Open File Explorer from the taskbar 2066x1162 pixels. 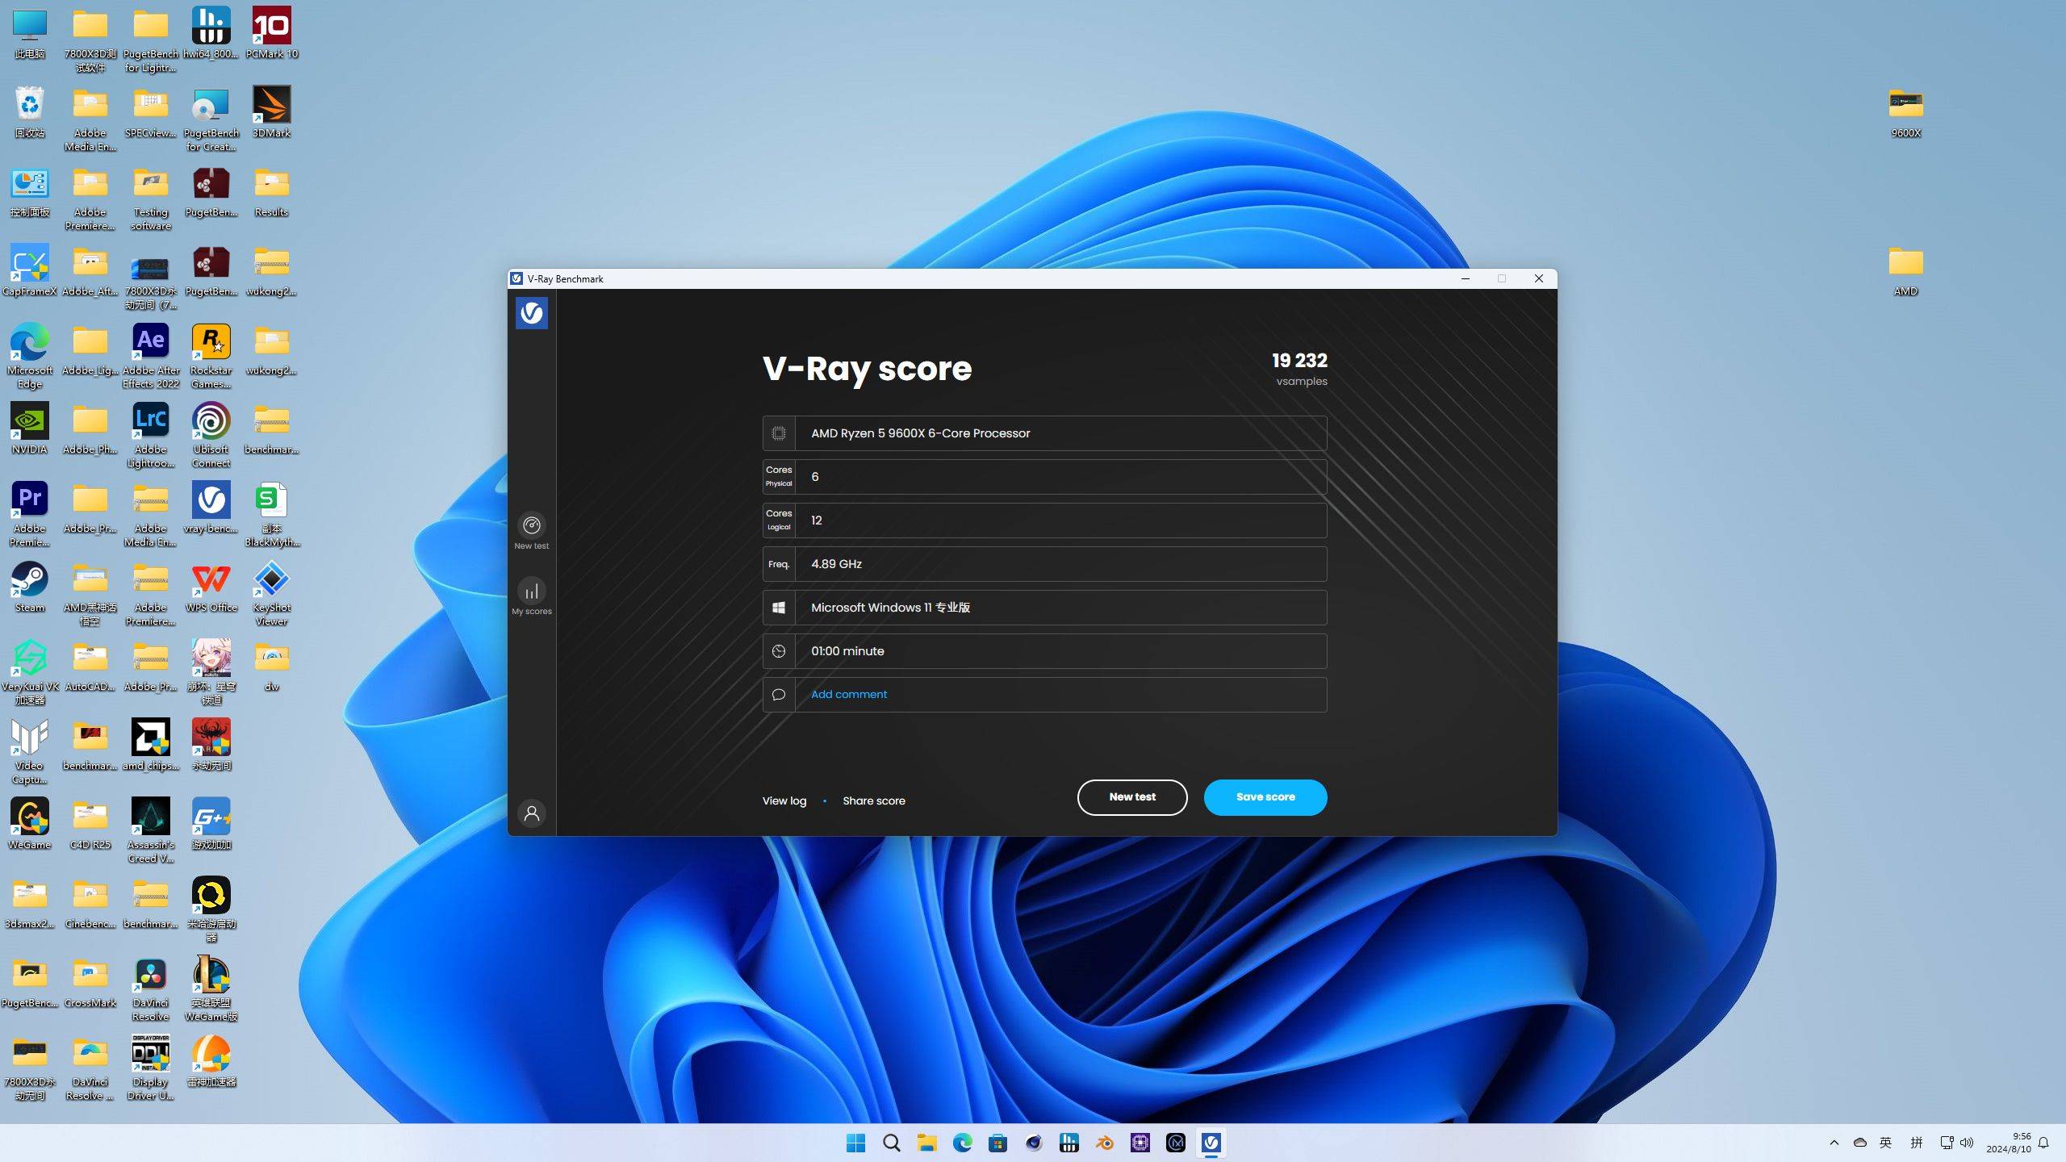coord(926,1143)
